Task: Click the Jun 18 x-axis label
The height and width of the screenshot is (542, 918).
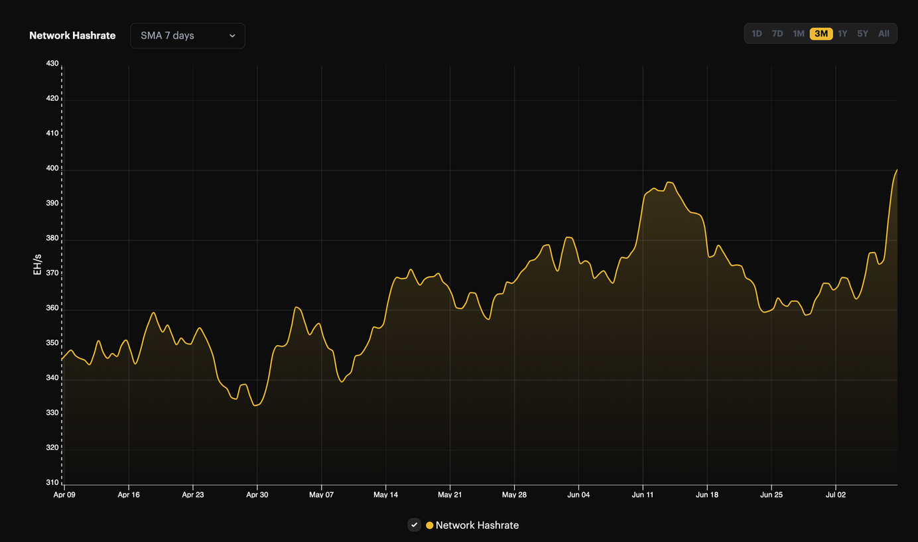Action: click(x=707, y=495)
